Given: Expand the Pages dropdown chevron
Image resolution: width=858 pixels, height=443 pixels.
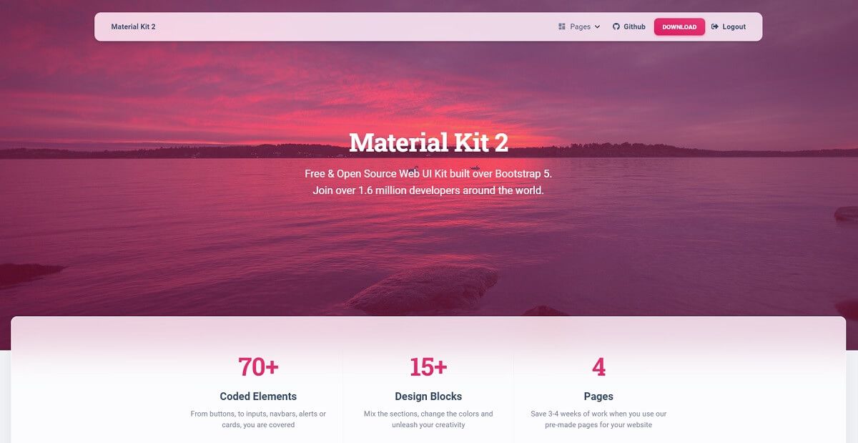Looking at the screenshot, I should pos(597,26).
